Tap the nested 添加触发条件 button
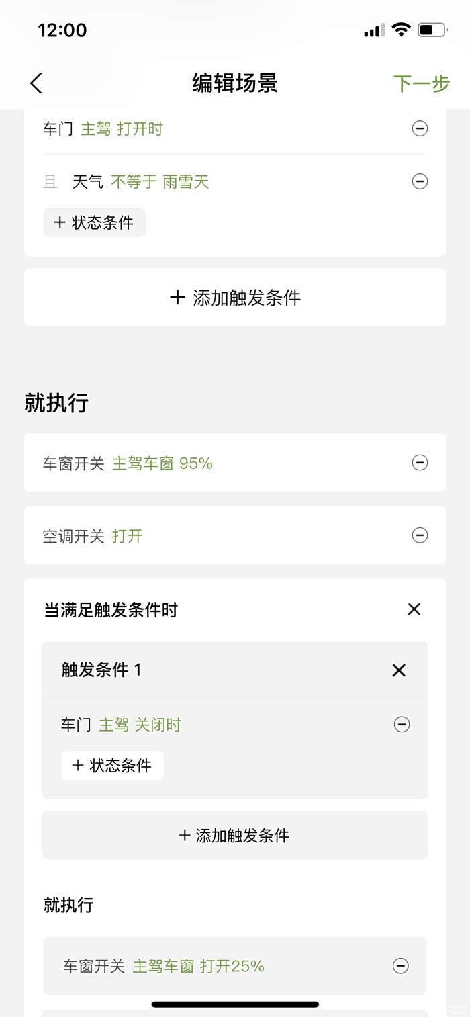 click(x=235, y=836)
